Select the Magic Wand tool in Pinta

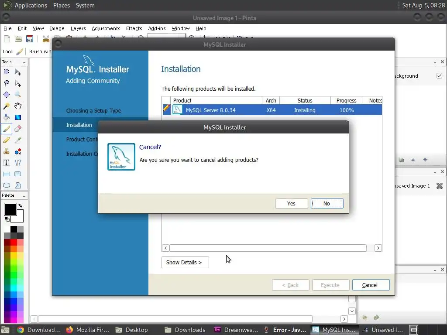pyautogui.click(x=7, y=106)
